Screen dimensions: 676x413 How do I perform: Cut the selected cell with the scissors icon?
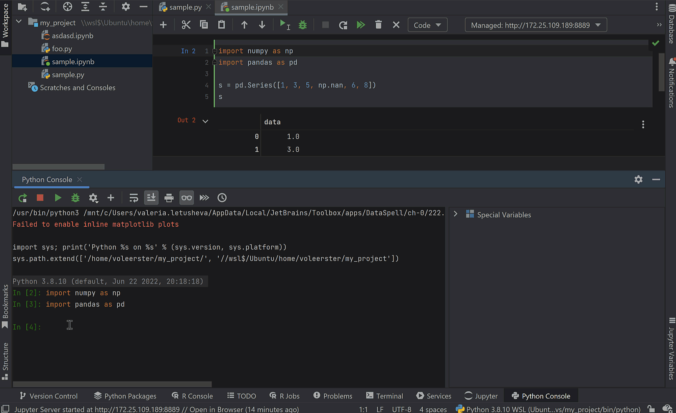pyautogui.click(x=186, y=25)
